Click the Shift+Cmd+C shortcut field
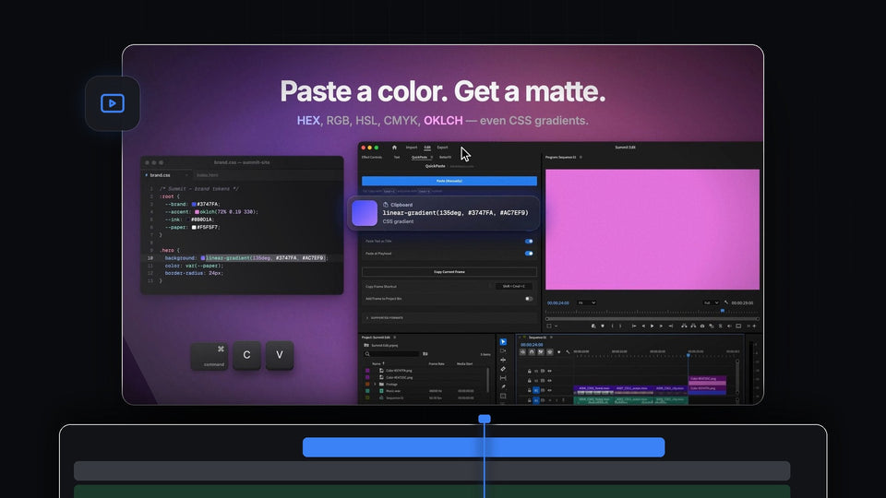886x498 pixels. click(514, 286)
